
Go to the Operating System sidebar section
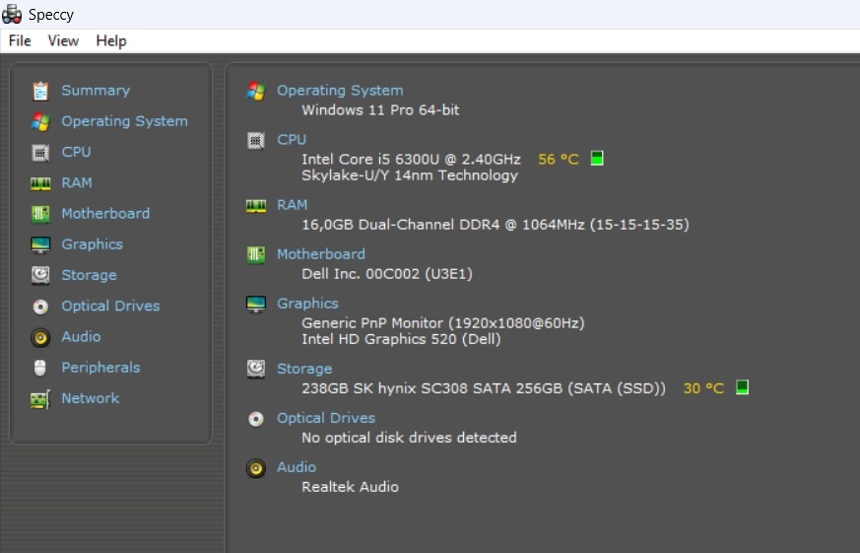point(124,121)
